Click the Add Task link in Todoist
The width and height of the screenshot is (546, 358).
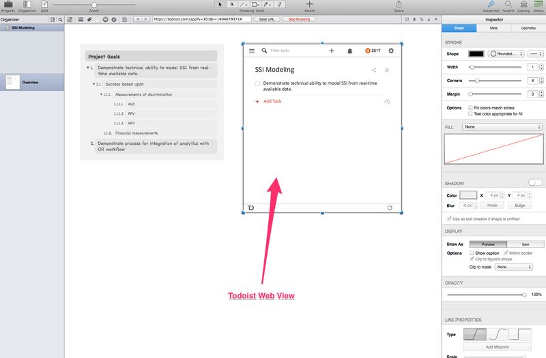(272, 101)
